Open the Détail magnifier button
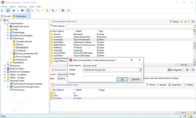This screenshot has height=118, width=196. pos(189,85)
